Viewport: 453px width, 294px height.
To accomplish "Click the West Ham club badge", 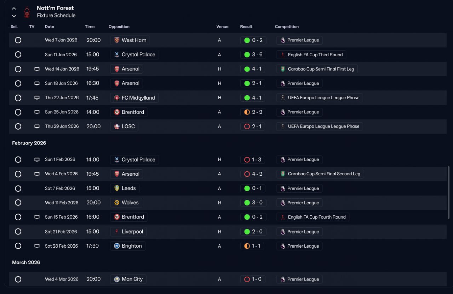I will point(117,40).
